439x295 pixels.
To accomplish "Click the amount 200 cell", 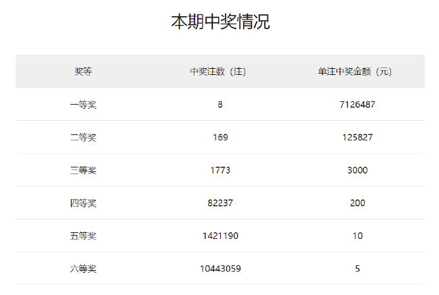I will click(x=357, y=203).
